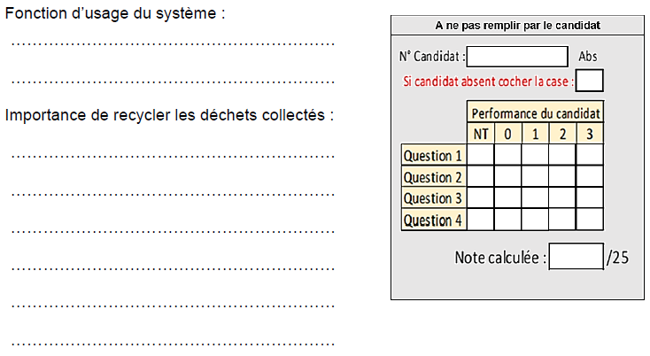Image resolution: width=650 pixels, height=356 pixels.
Task: Click the NT column header
Action: click(x=481, y=134)
